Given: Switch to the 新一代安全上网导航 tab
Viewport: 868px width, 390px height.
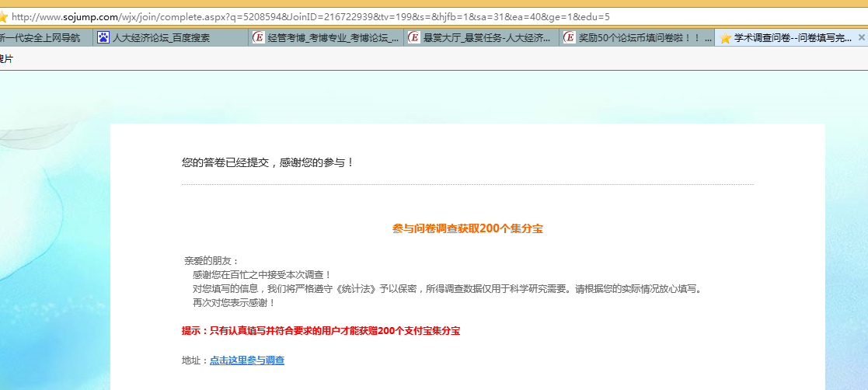Looking at the screenshot, I should point(45,37).
